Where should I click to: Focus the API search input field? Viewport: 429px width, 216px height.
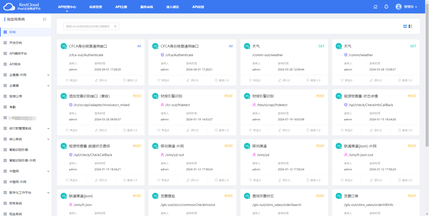89,26
